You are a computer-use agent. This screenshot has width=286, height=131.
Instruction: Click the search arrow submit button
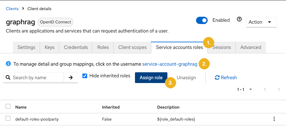[x=70, y=78]
